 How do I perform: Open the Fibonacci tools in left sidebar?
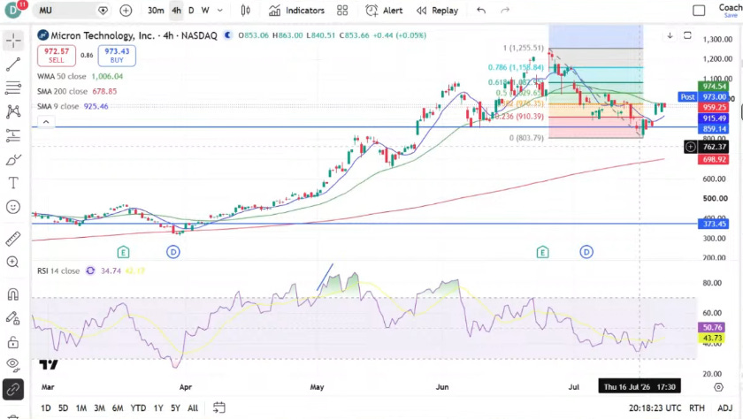tap(13, 88)
